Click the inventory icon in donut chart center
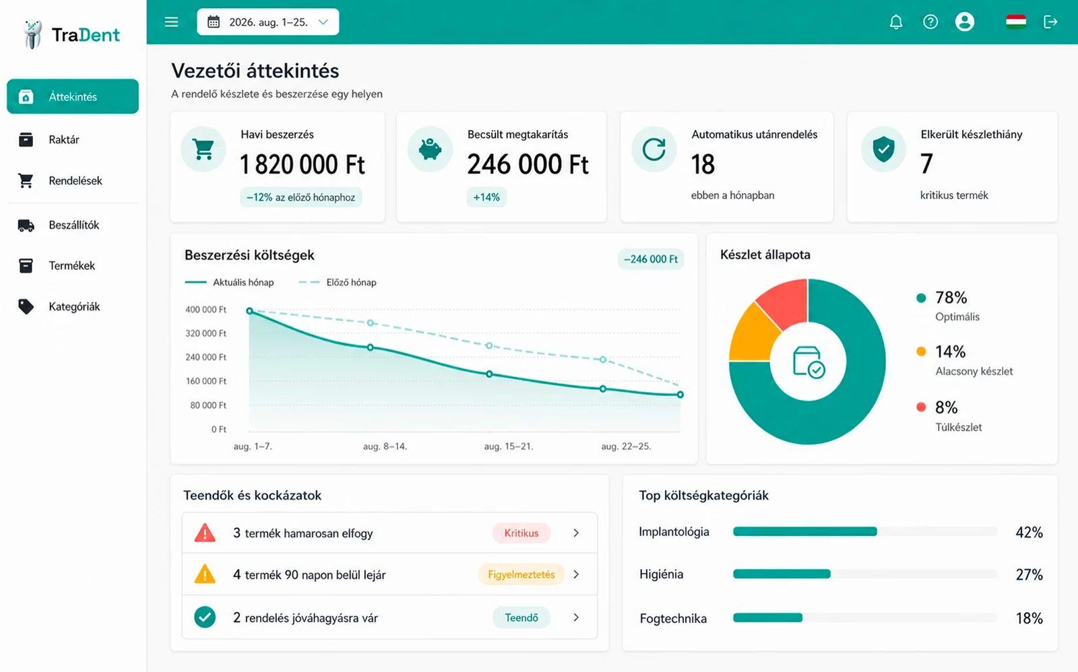Viewport: 1078px width, 672px height. 808,362
